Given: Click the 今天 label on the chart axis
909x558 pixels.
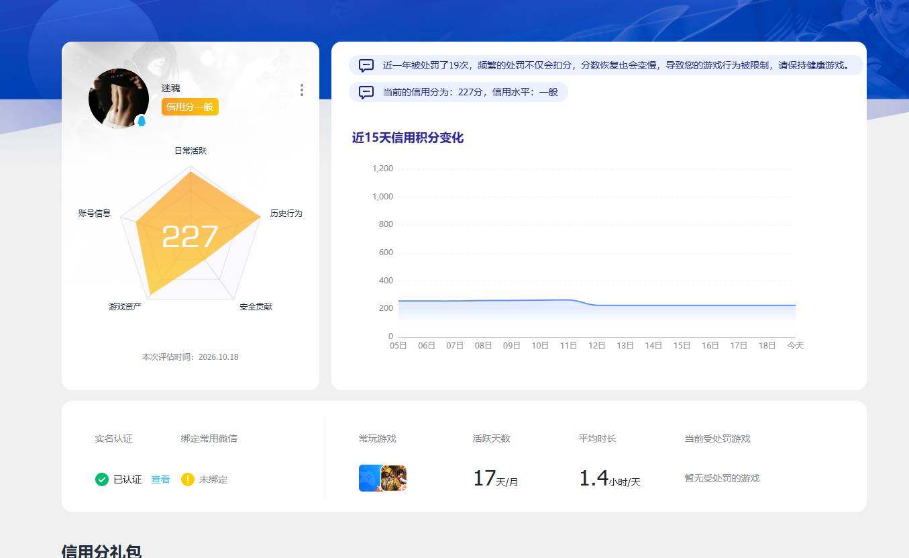Looking at the screenshot, I should (x=796, y=346).
